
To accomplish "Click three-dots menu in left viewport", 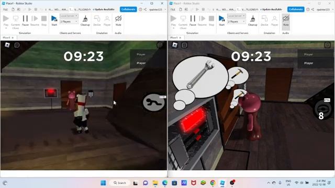I will click(160, 45).
